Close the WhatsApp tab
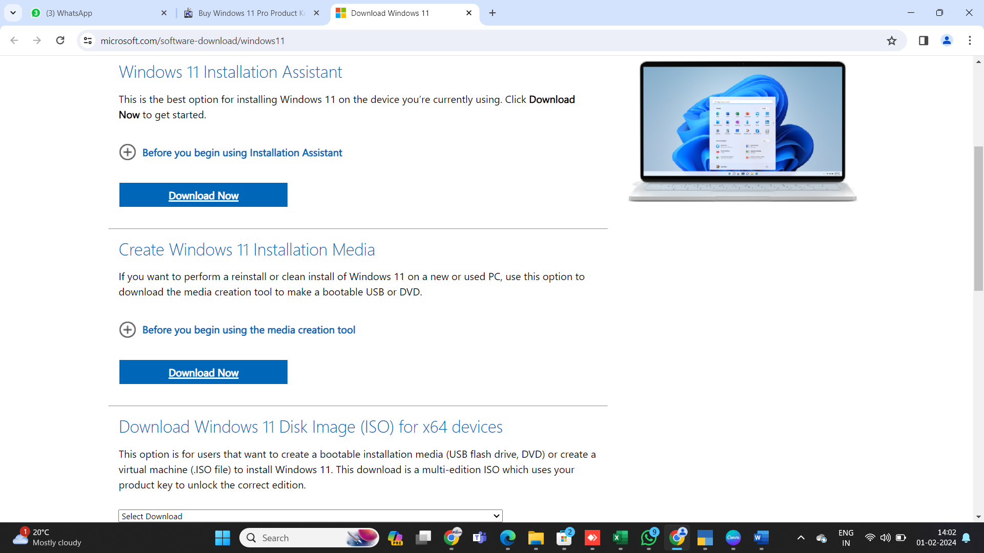The width and height of the screenshot is (984, 553). click(x=164, y=13)
